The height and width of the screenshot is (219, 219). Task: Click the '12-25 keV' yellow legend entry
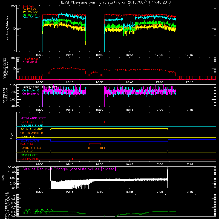click(30, 12)
